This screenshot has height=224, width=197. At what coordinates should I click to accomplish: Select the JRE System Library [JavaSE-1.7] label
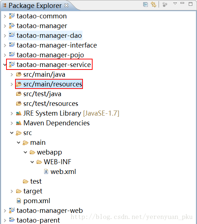(71, 113)
